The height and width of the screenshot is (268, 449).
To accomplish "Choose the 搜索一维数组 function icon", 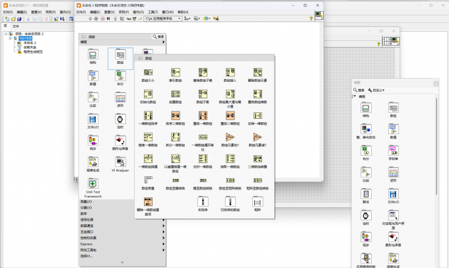I will click(x=148, y=137).
